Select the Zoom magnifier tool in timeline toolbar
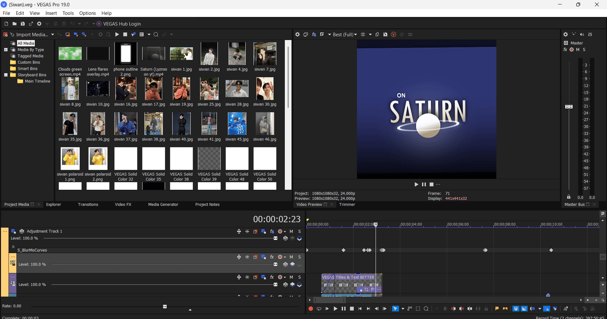 pyautogui.click(x=426, y=309)
